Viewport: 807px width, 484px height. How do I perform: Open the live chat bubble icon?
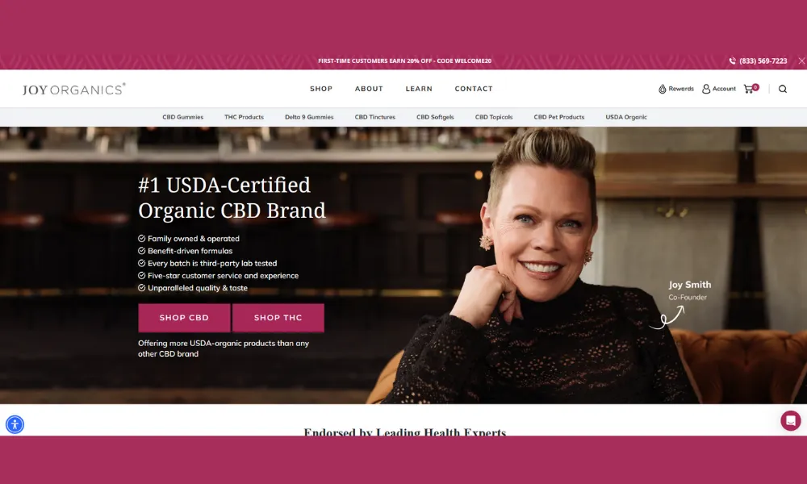click(x=791, y=420)
